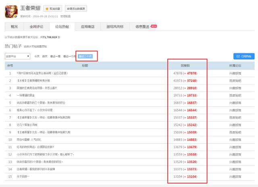258x187 pixels.
Task: Open the post title in row 15
Action: click(23, 176)
